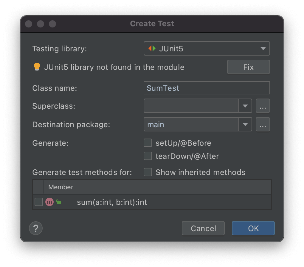Viewport: 304px width, 267px height.
Task: Click the Fix button for missing JUnit5
Action: 248,67
